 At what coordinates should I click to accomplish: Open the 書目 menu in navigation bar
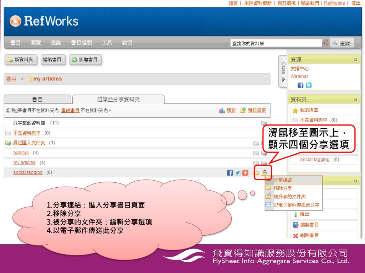click(15, 43)
